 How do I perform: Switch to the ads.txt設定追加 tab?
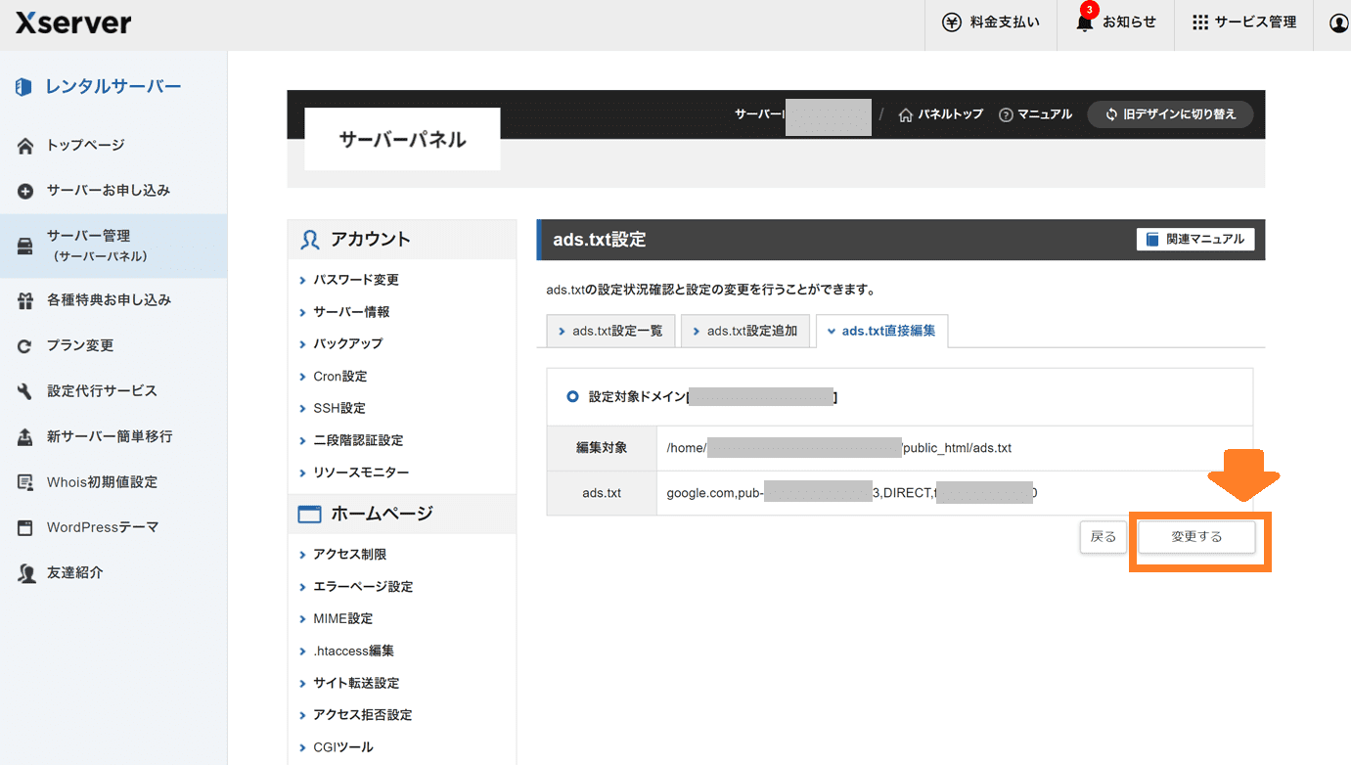point(744,331)
